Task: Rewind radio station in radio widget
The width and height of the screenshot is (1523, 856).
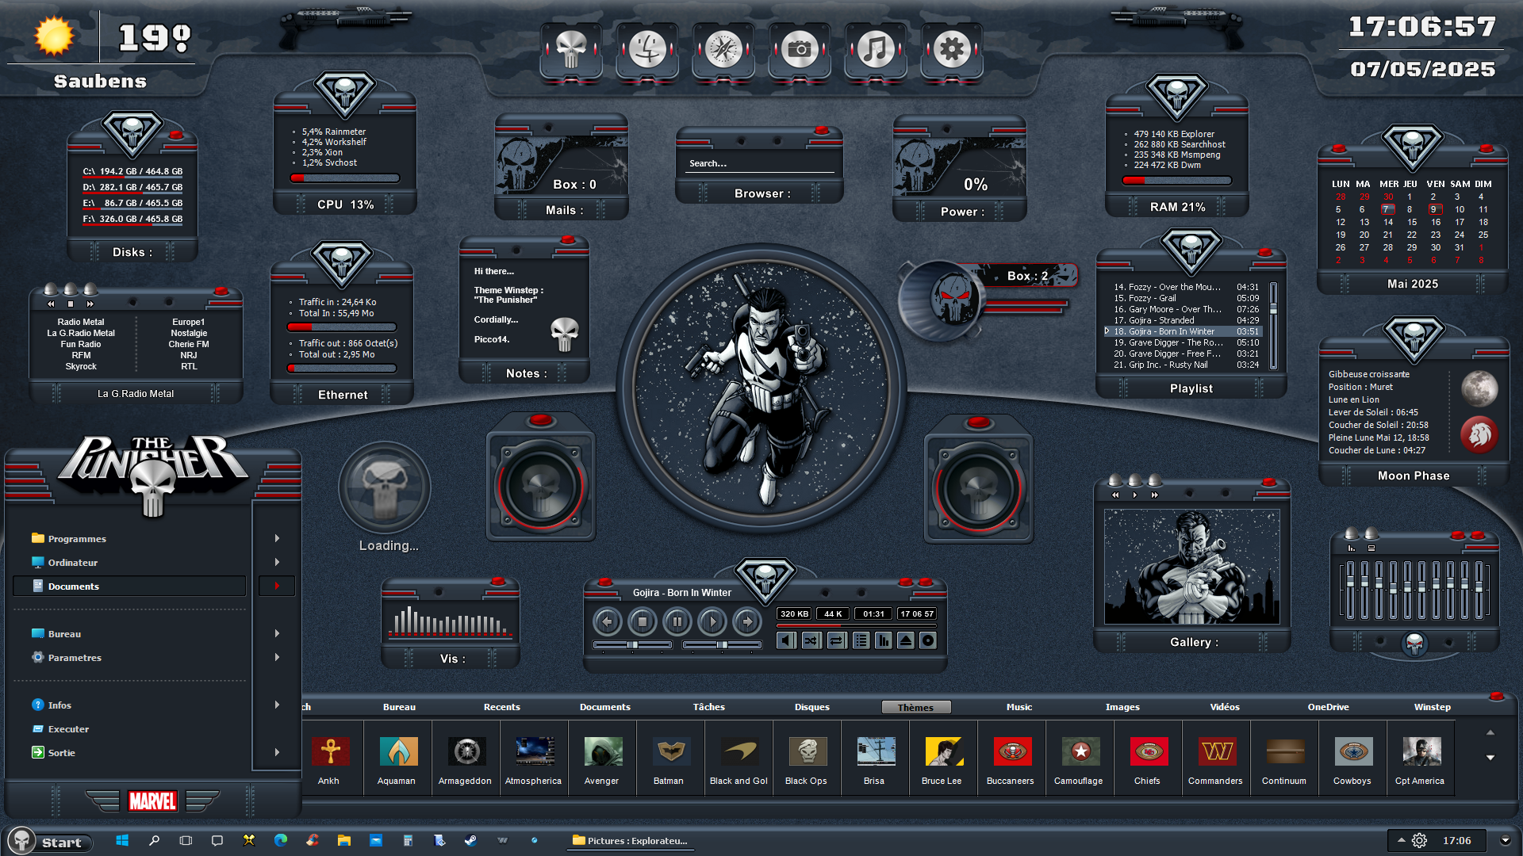Action: pos(51,304)
